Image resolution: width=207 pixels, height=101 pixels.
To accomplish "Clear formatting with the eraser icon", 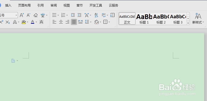I will tap(36, 15).
